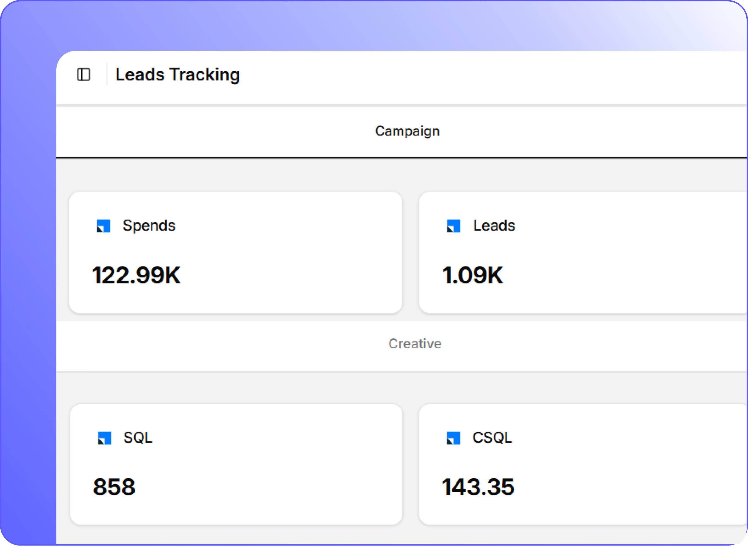This screenshot has width=748, height=548.
Task: Select the Spends card
Action: point(236,251)
